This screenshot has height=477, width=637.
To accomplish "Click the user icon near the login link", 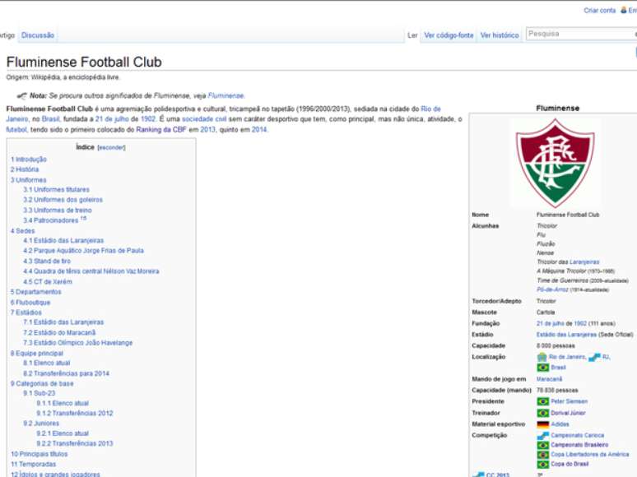I will 624,11.
